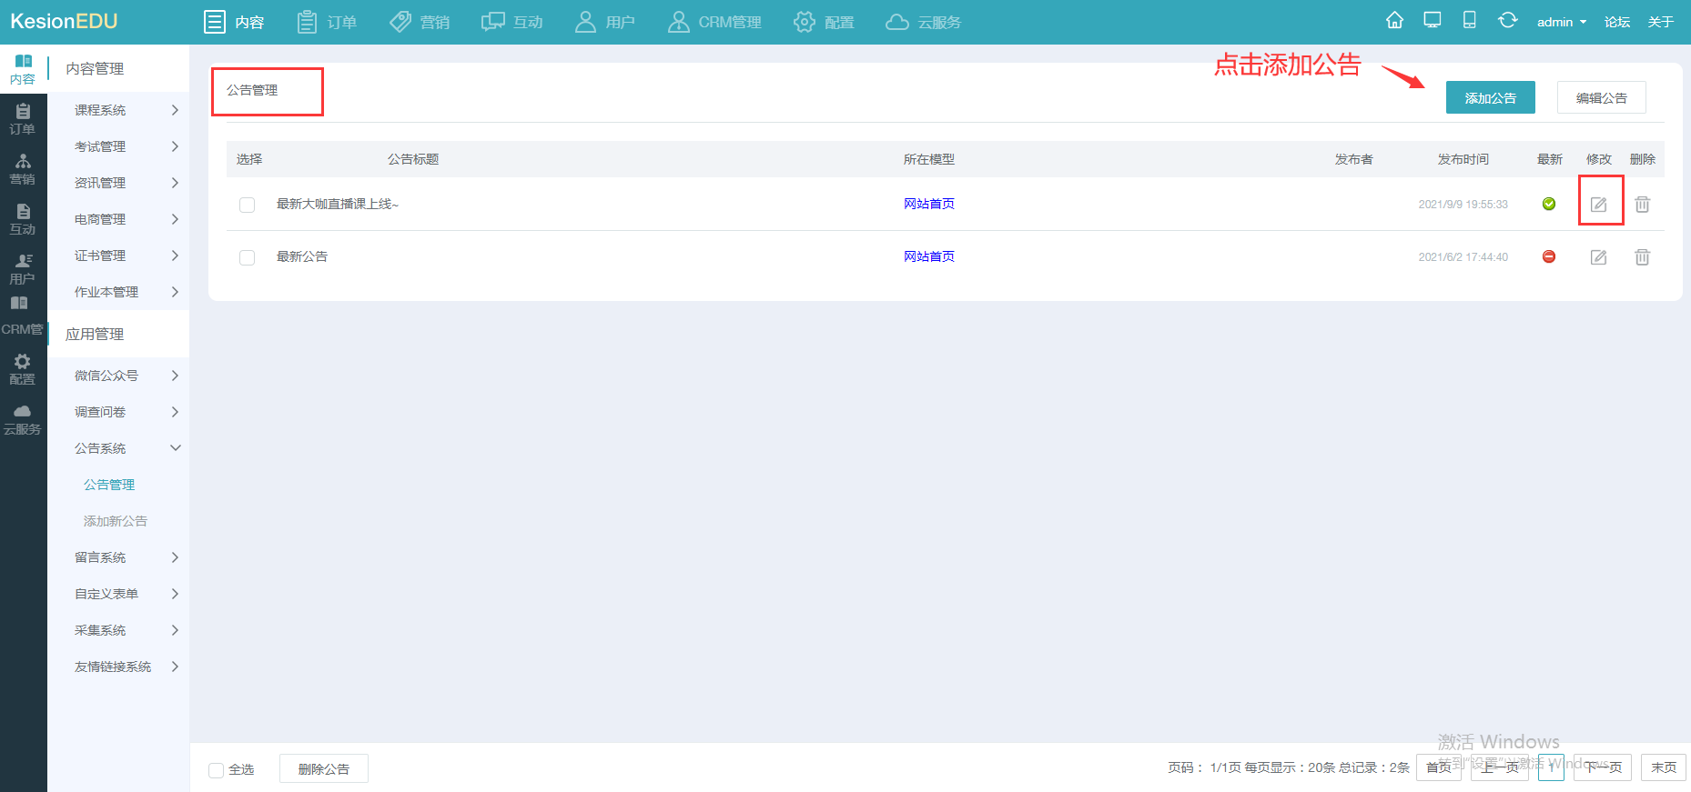This screenshot has height=792, width=1691.
Task: Click 上一页 pagination button
Action: (1500, 767)
